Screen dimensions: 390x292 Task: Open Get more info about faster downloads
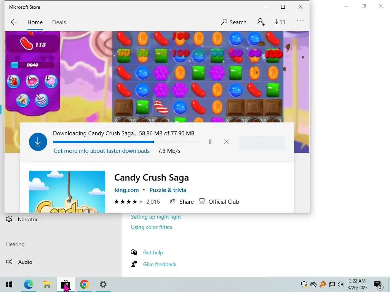pyautogui.click(x=101, y=151)
